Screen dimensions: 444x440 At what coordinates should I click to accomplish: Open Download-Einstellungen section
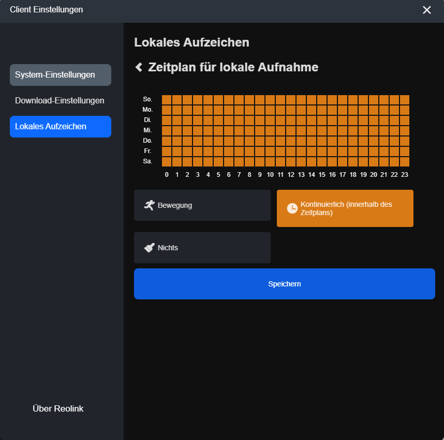pyautogui.click(x=61, y=101)
